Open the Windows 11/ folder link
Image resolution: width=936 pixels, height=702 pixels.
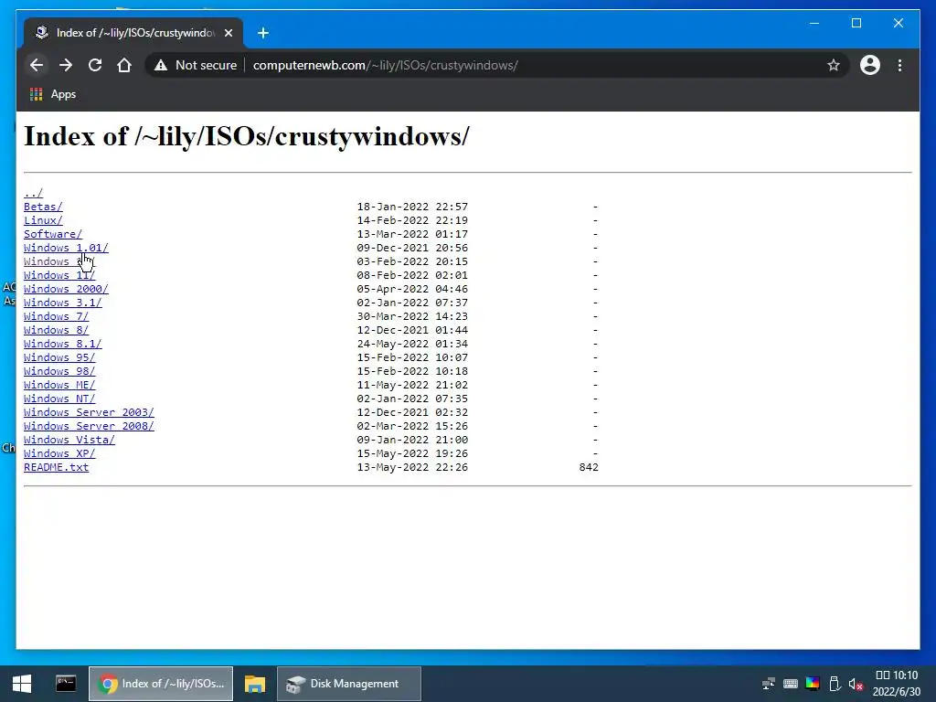click(59, 275)
